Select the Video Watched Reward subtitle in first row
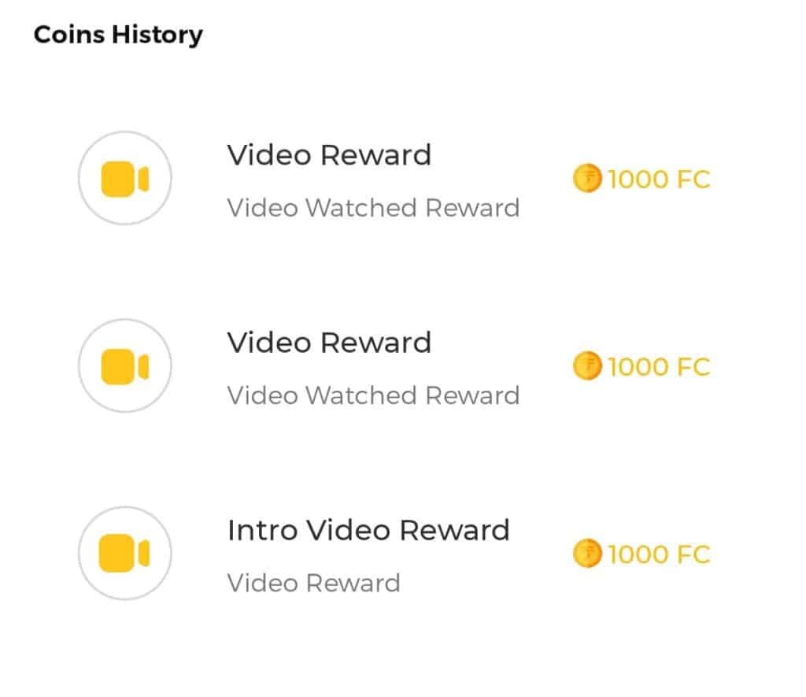 373,207
